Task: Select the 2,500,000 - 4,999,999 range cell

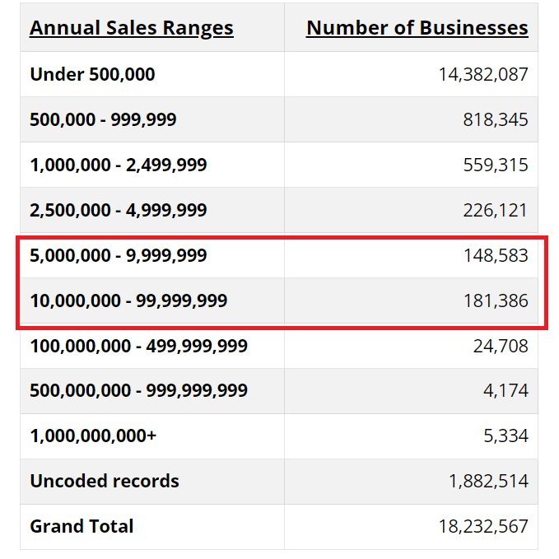Action: (x=119, y=210)
